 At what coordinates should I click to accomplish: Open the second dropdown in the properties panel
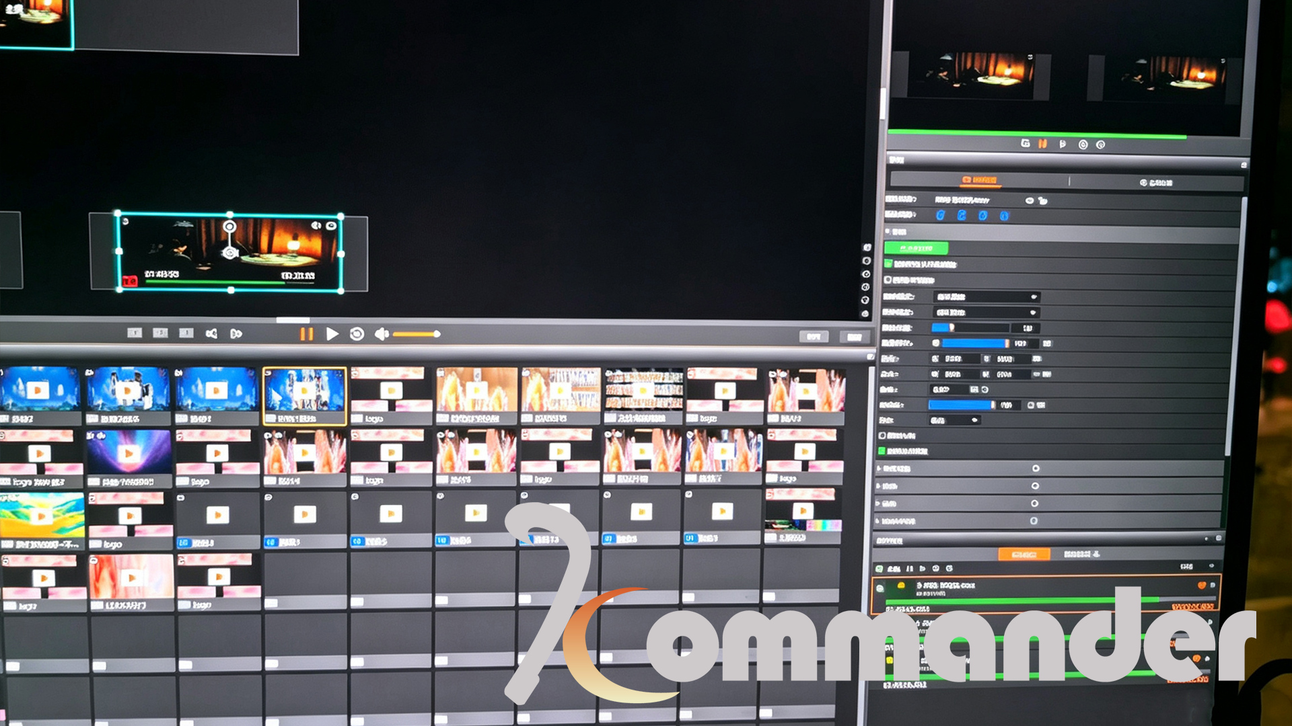pos(986,313)
